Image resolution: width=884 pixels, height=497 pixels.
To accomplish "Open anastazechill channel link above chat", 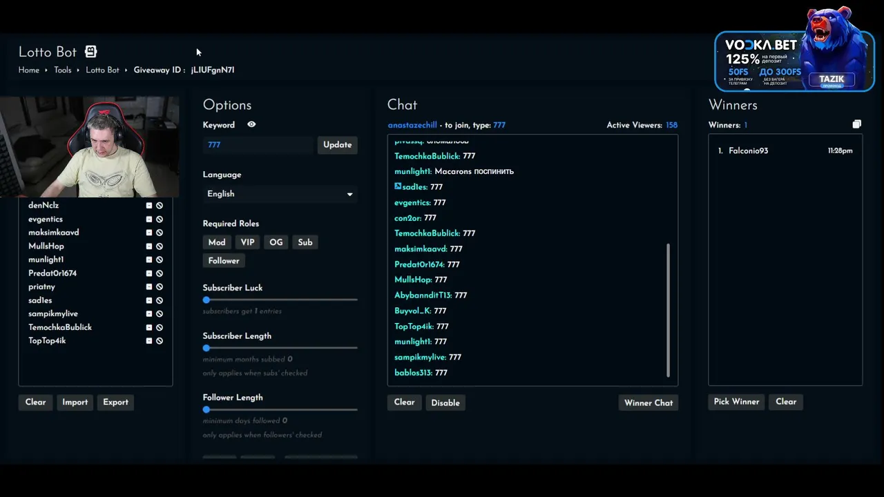I will pyautogui.click(x=412, y=125).
